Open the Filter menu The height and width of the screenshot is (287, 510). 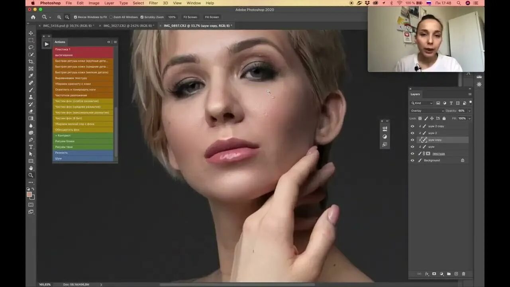click(x=153, y=3)
